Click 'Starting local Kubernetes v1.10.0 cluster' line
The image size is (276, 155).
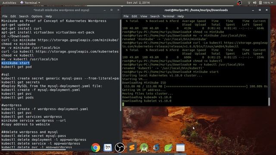162,75
